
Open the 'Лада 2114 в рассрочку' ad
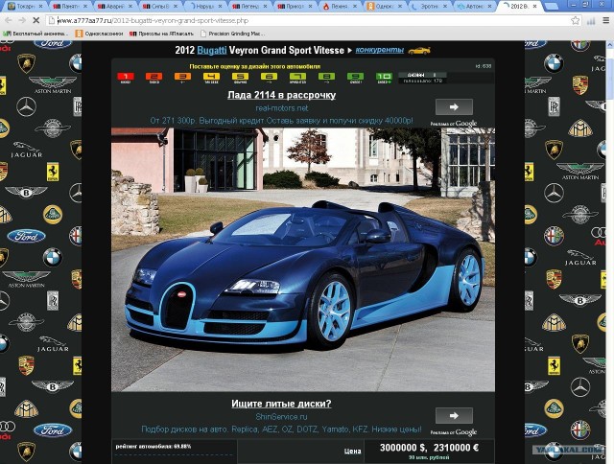pos(281,95)
